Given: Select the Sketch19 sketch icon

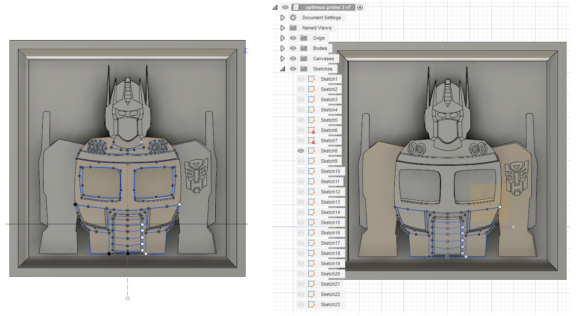Looking at the screenshot, I should (311, 263).
